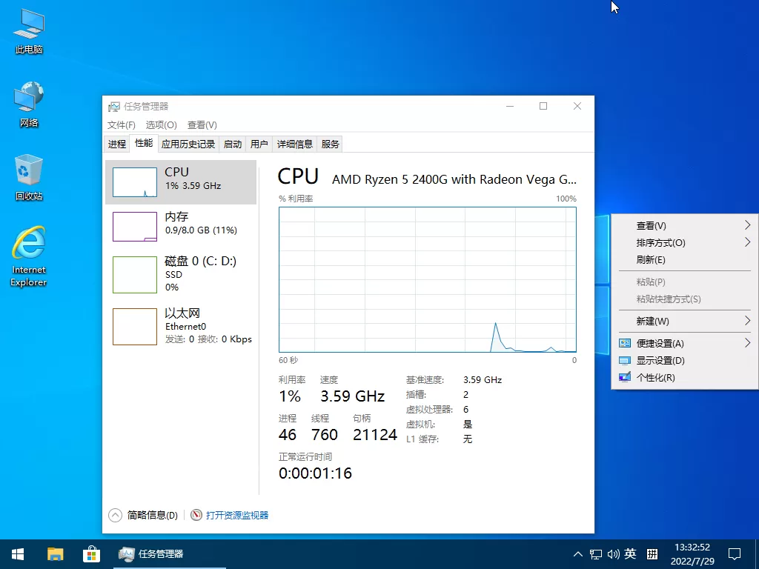Screen dimensions: 759x569
Task: Open the notification center icon
Action: tap(734, 553)
